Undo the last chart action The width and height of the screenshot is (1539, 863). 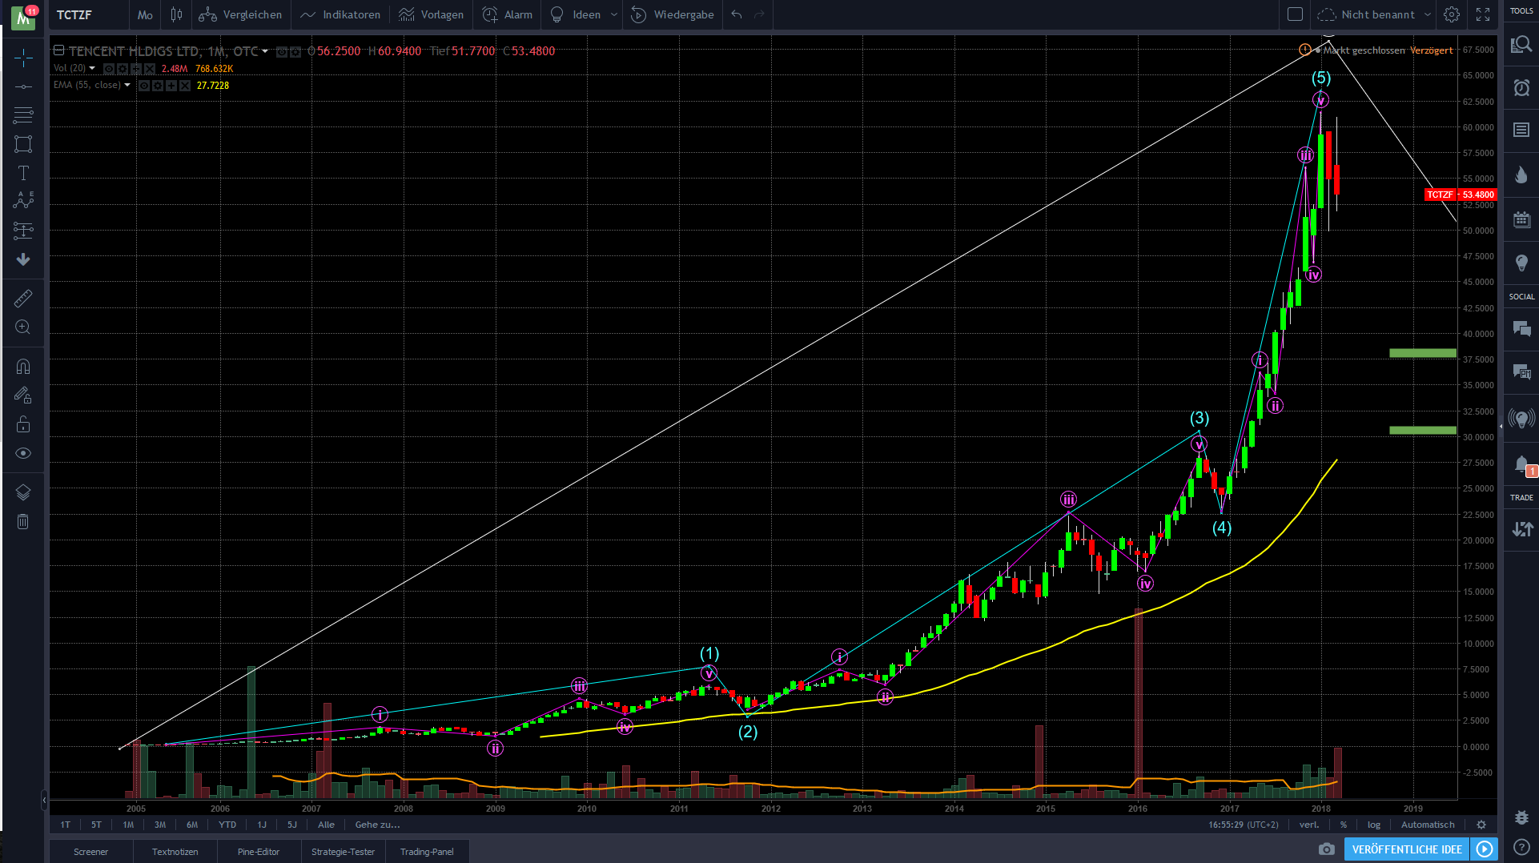[737, 14]
